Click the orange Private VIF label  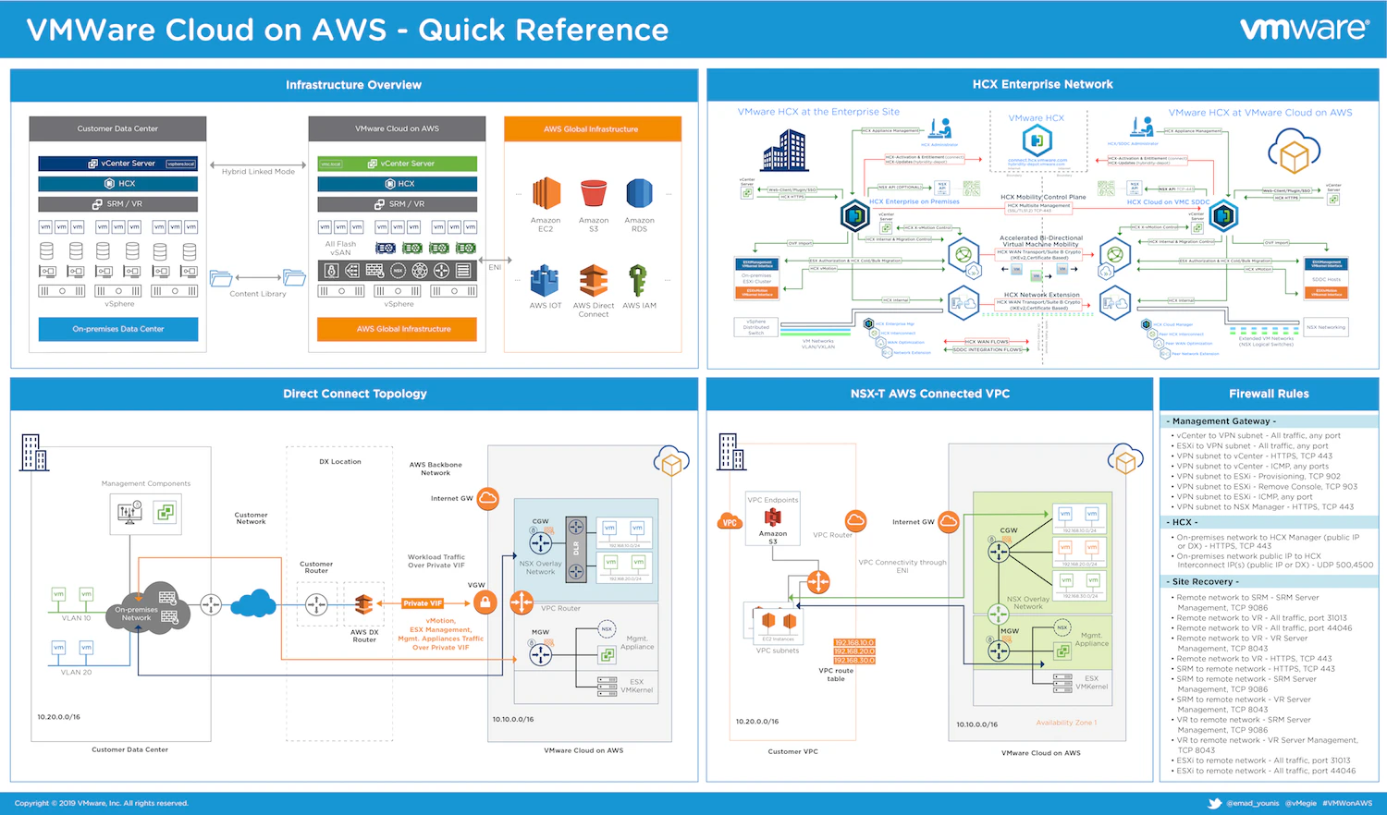click(x=423, y=603)
